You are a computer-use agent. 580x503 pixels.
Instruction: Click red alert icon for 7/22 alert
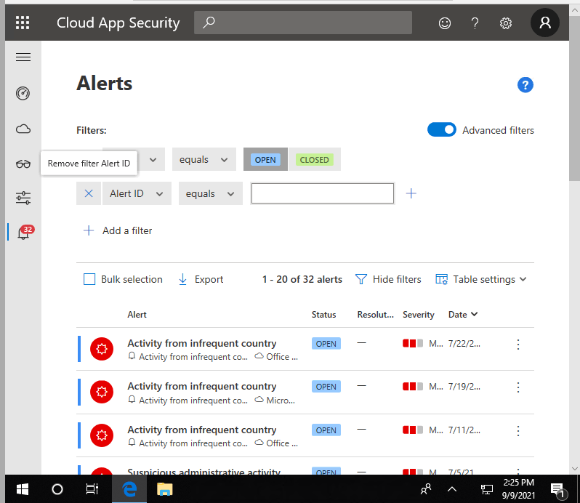[102, 349]
